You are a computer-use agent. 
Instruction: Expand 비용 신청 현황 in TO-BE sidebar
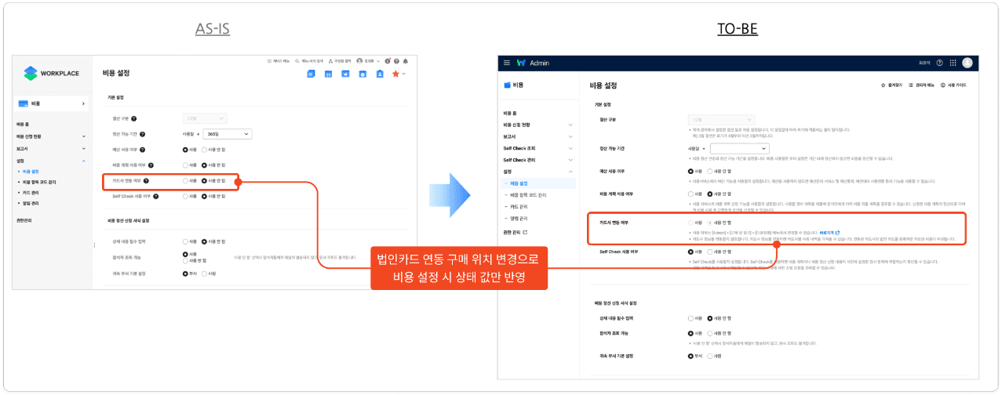click(x=539, y=125)
